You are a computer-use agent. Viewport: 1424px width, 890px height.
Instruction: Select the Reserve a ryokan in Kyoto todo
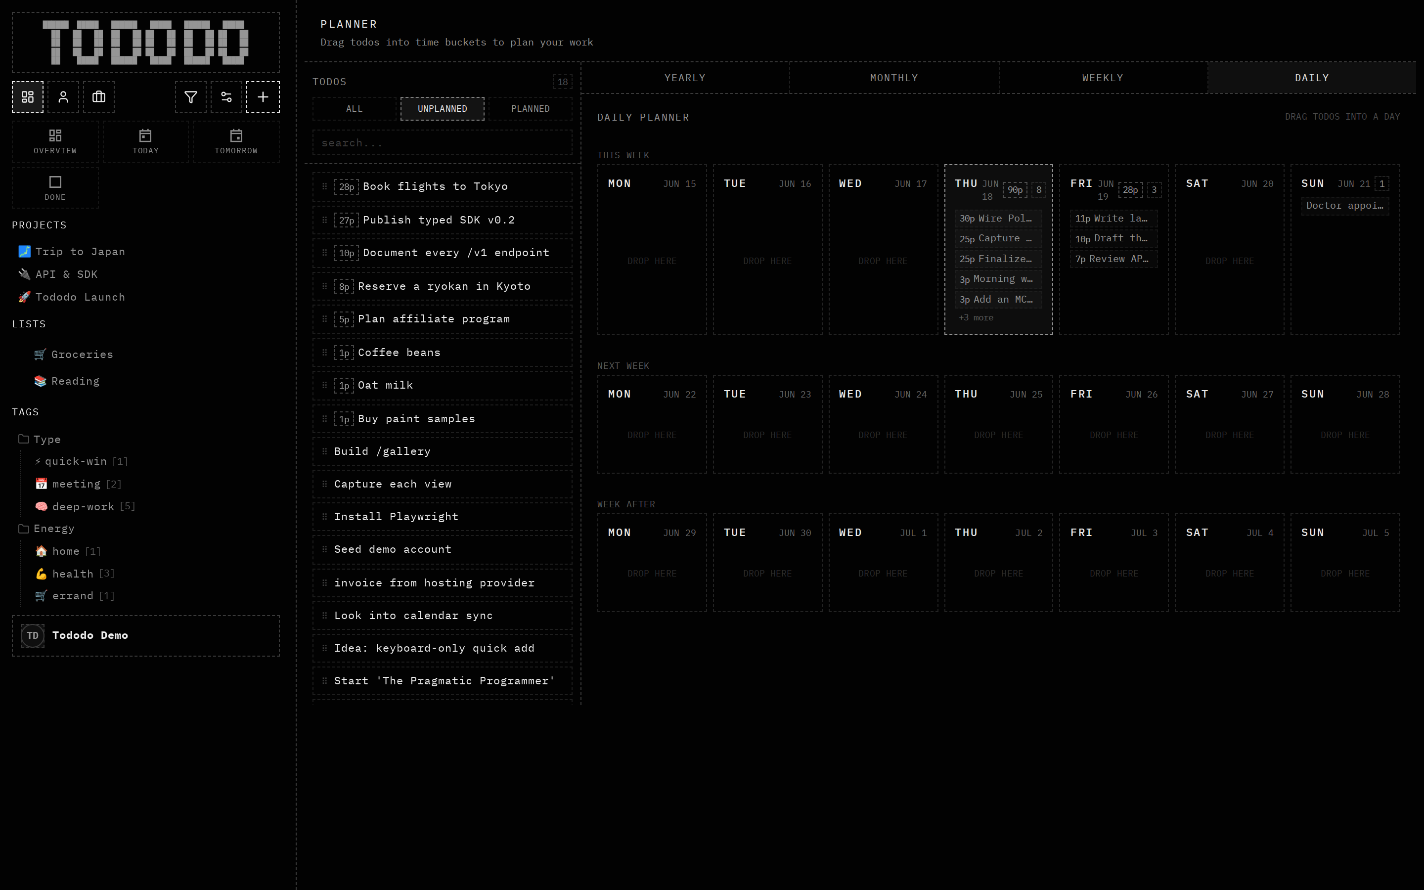coord(443,287)
